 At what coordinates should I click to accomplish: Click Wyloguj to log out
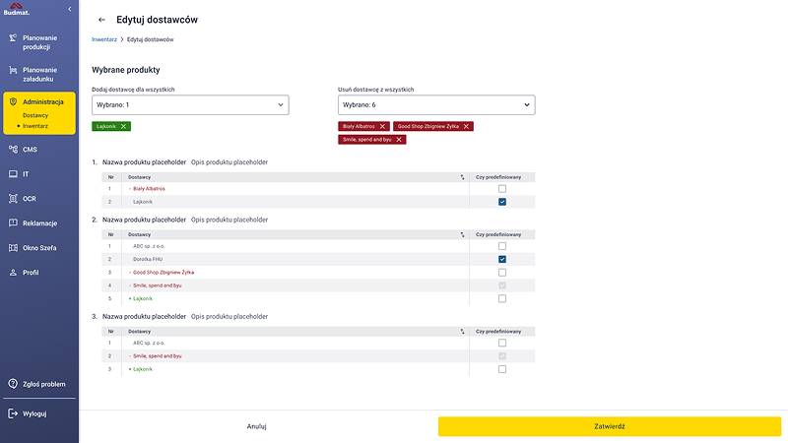[x=34, y=413]
